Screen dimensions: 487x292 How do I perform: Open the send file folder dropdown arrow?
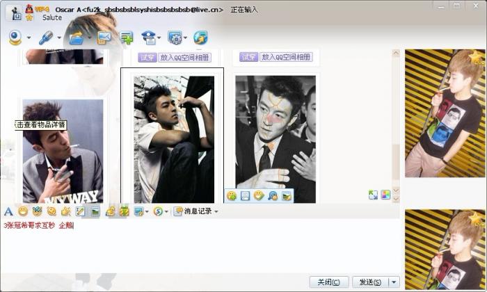click(x=90, y=38)
